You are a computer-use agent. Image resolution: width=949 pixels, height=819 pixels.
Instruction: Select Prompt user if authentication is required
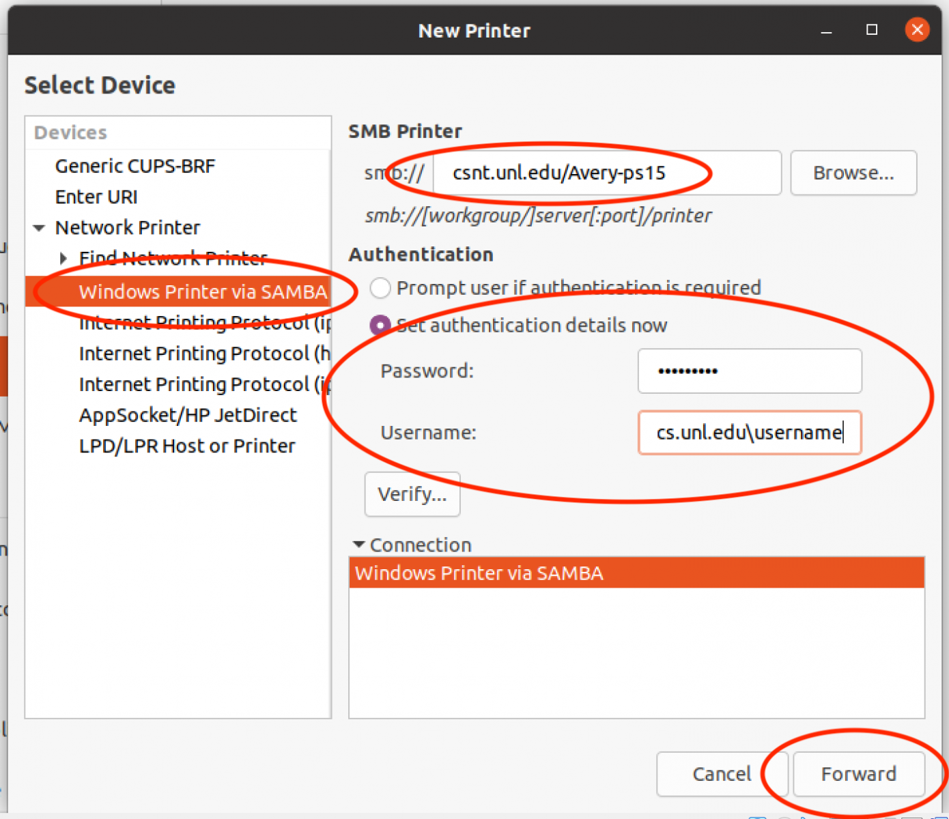[x=380, y=288]
